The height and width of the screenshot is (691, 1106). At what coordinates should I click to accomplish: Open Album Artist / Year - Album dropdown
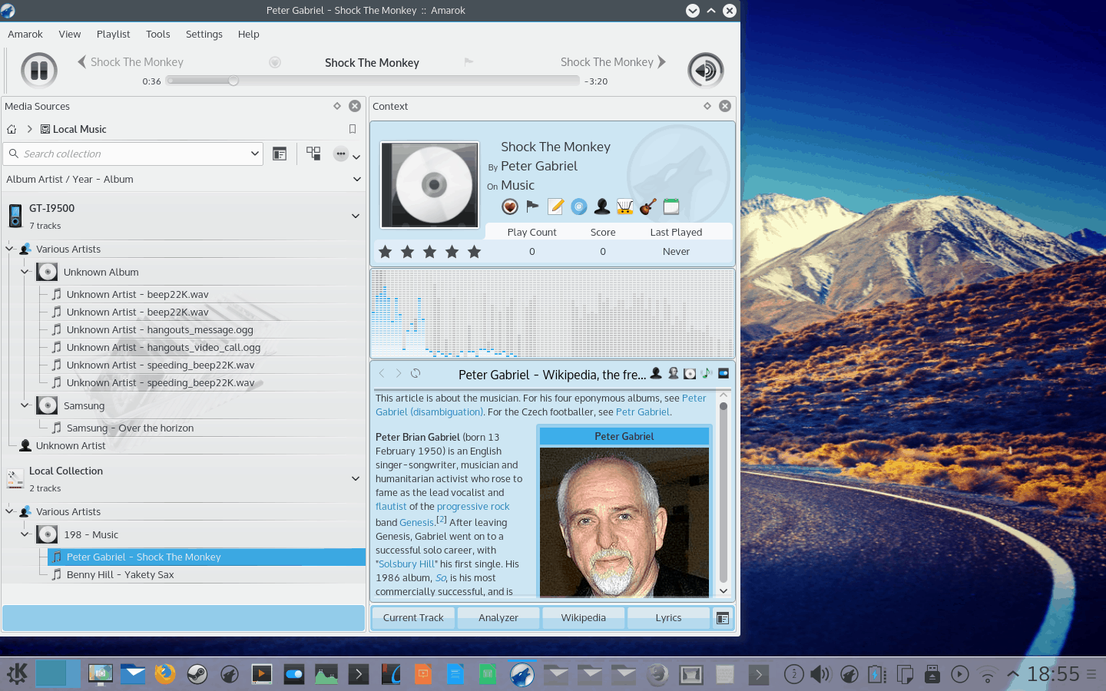183,179
